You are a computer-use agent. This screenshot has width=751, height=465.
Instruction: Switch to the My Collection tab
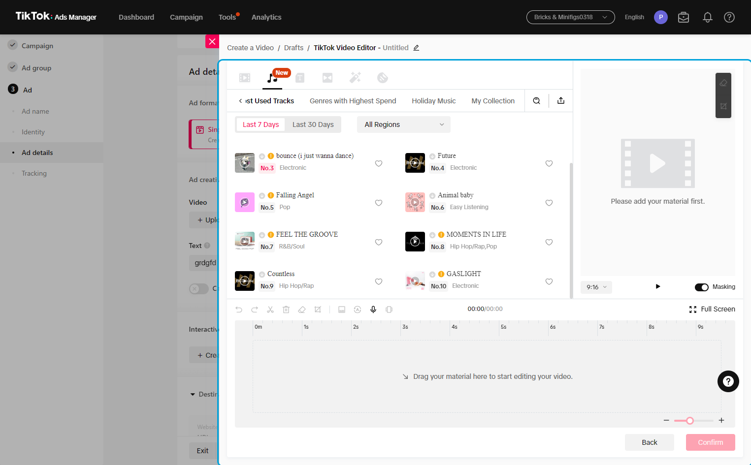pos(493,101)
